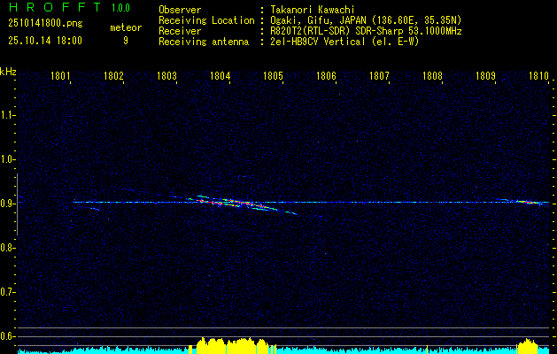Click the Ogaki, Gifu, JAPAN location text
The height and width of the screenshot is (354, 557).
[x=366, y=20]
